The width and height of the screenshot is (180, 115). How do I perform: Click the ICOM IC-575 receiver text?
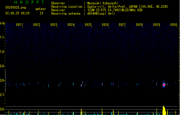[115, 10]
